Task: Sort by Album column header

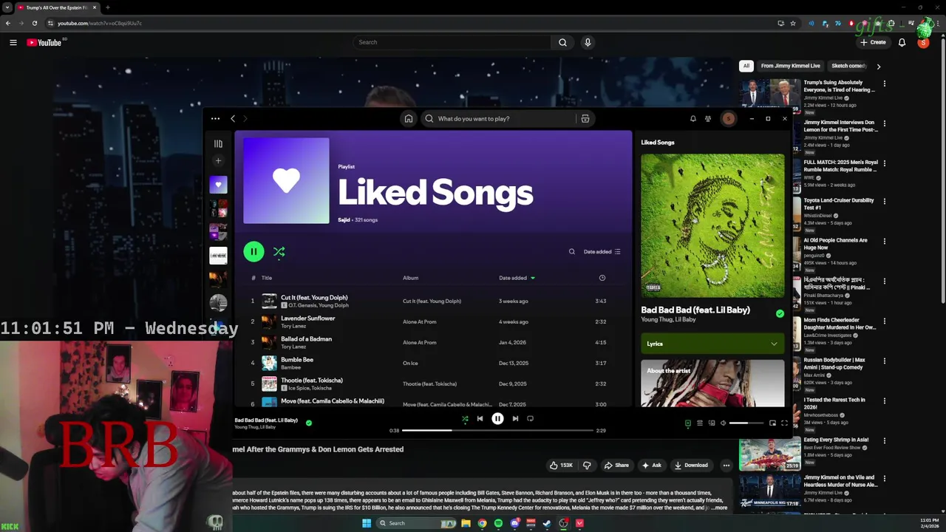Action: pos(410,278)
